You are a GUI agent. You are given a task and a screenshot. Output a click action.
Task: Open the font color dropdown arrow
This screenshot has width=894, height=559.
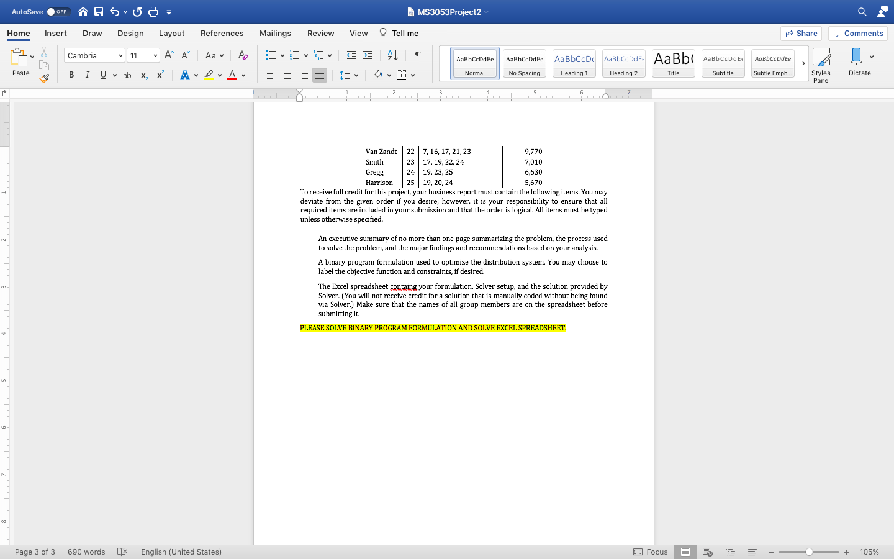coord(243,75)
